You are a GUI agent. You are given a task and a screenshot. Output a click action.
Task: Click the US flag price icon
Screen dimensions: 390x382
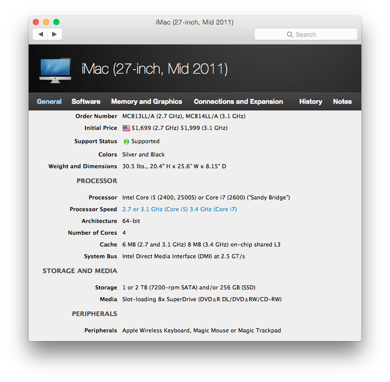tap(126, 128)
